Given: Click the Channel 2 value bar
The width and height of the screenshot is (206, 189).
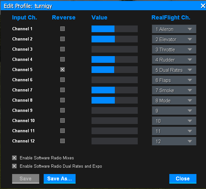Looking at the screenshot, I should point(114,39).
